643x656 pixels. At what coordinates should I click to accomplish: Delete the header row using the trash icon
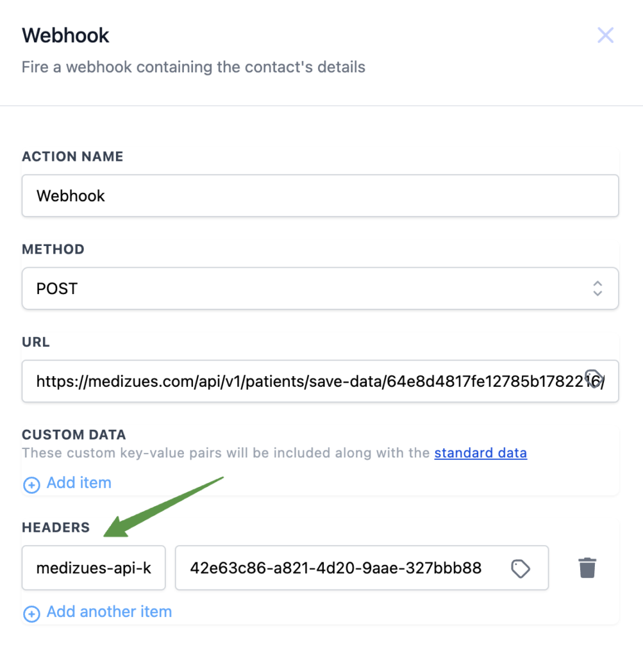coord(587,568)
